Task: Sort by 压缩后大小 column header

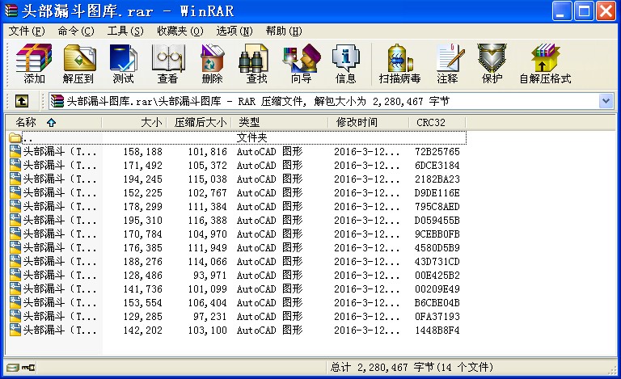Action: [x=198, y=122]
